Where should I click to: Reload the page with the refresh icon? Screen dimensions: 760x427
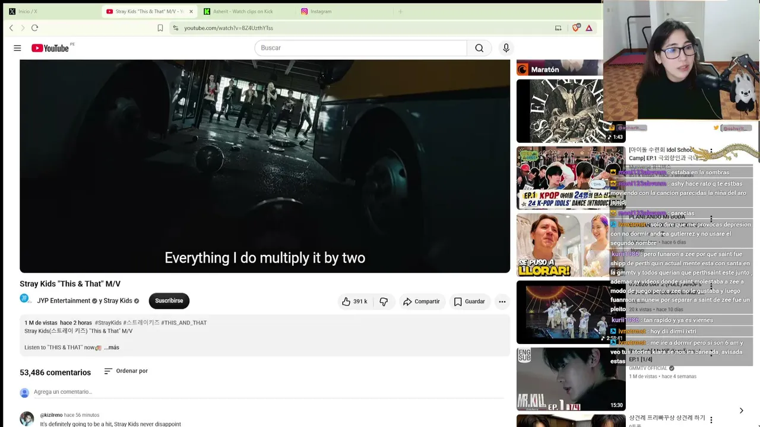(x=34, y=28)
